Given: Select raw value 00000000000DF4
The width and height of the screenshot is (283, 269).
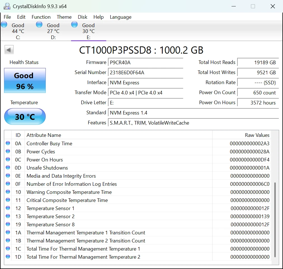Looking at the screenshot, I should coord(250,160).
